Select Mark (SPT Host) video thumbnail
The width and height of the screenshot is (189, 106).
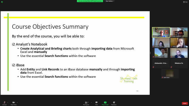[161, 32]
